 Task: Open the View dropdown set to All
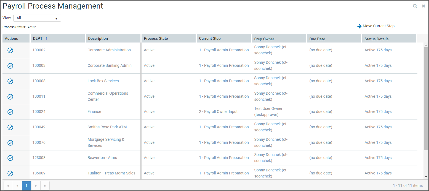(37, 18)
